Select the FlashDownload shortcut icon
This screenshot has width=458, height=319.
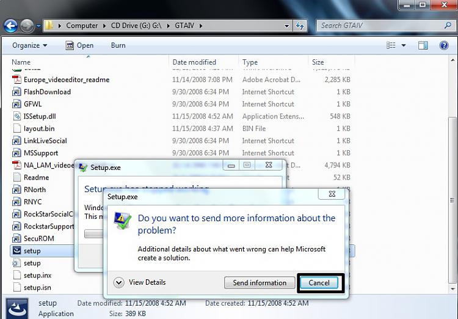click(x=17, y=92)
